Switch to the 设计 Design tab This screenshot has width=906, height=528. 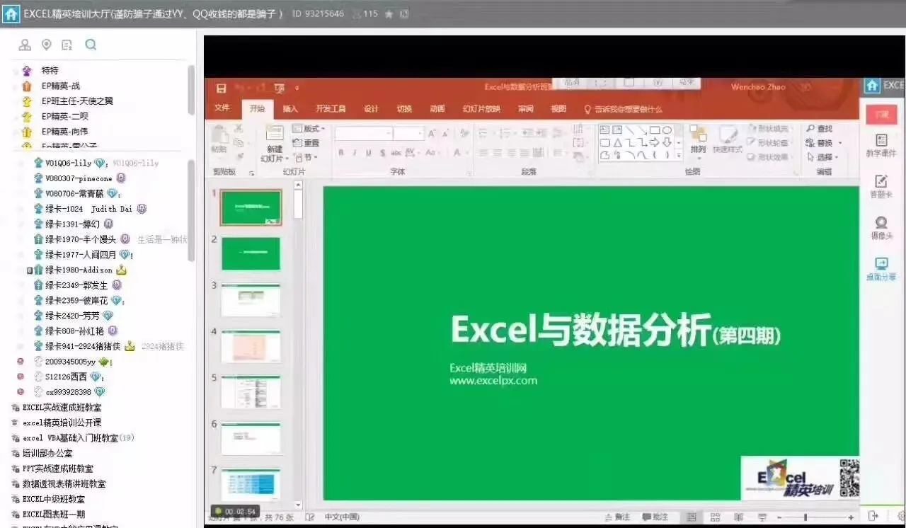(x=371, y=109)
